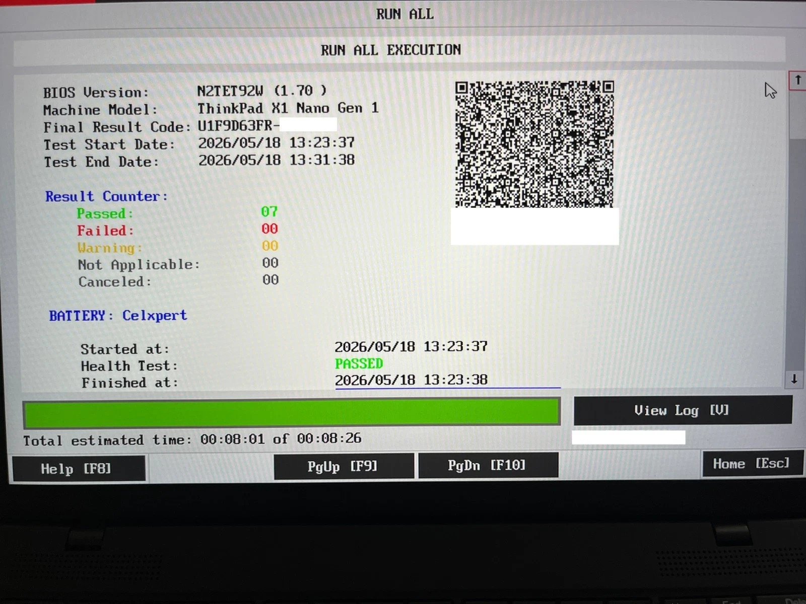
Task: Select the Test End Date value 13:31:38
Action: [322, 160]
